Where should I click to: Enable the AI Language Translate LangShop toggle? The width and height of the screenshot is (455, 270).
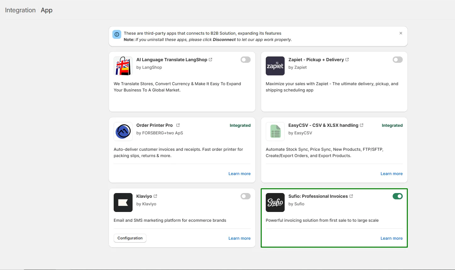246,60
